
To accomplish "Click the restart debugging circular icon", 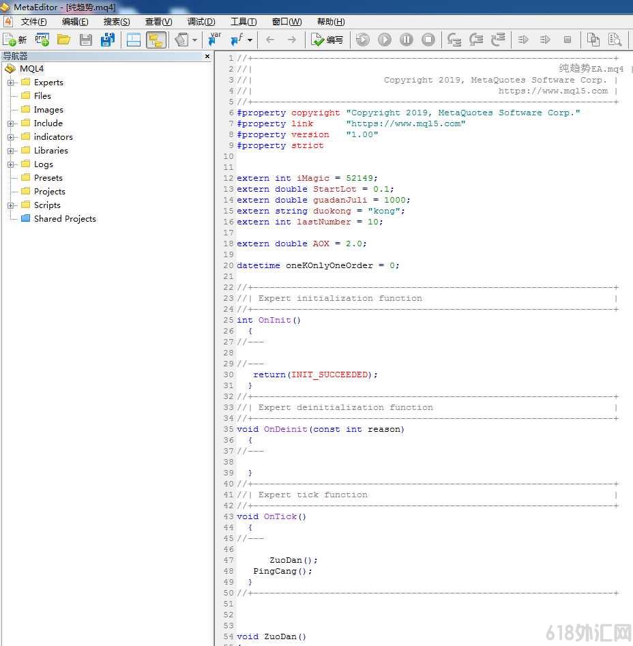I will click(362, 40).
